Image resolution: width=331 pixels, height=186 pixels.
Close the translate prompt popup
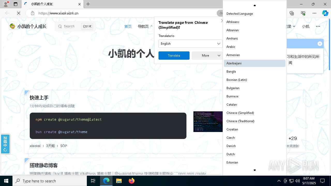tap(222, 21)
